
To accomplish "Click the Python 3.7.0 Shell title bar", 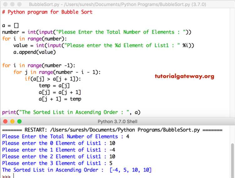I will coord(118,121).
